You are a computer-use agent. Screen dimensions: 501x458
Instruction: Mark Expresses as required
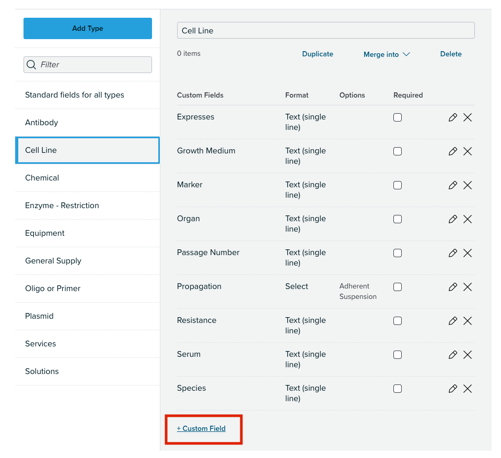(398, 117)
